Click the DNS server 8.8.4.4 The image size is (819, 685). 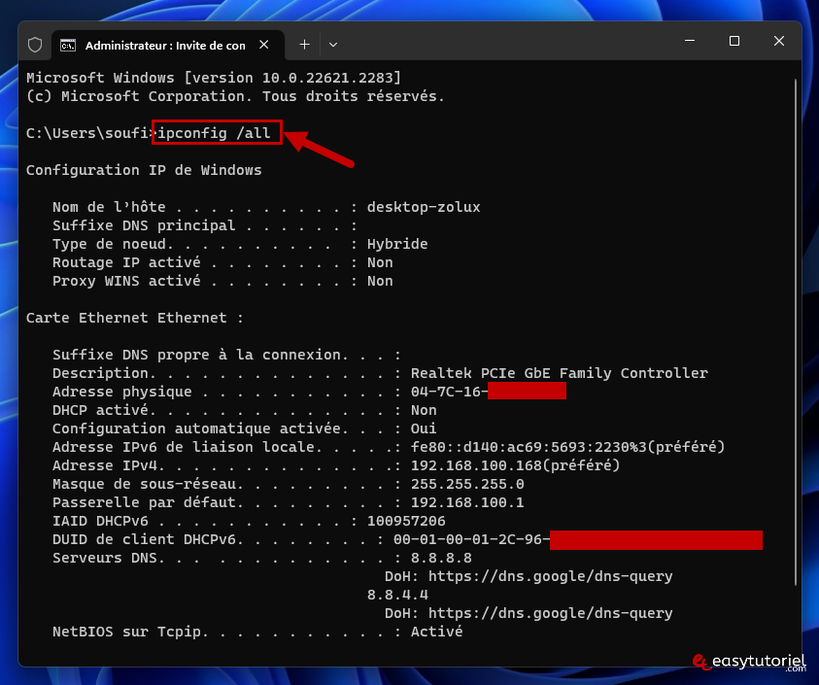pos(397,596)
